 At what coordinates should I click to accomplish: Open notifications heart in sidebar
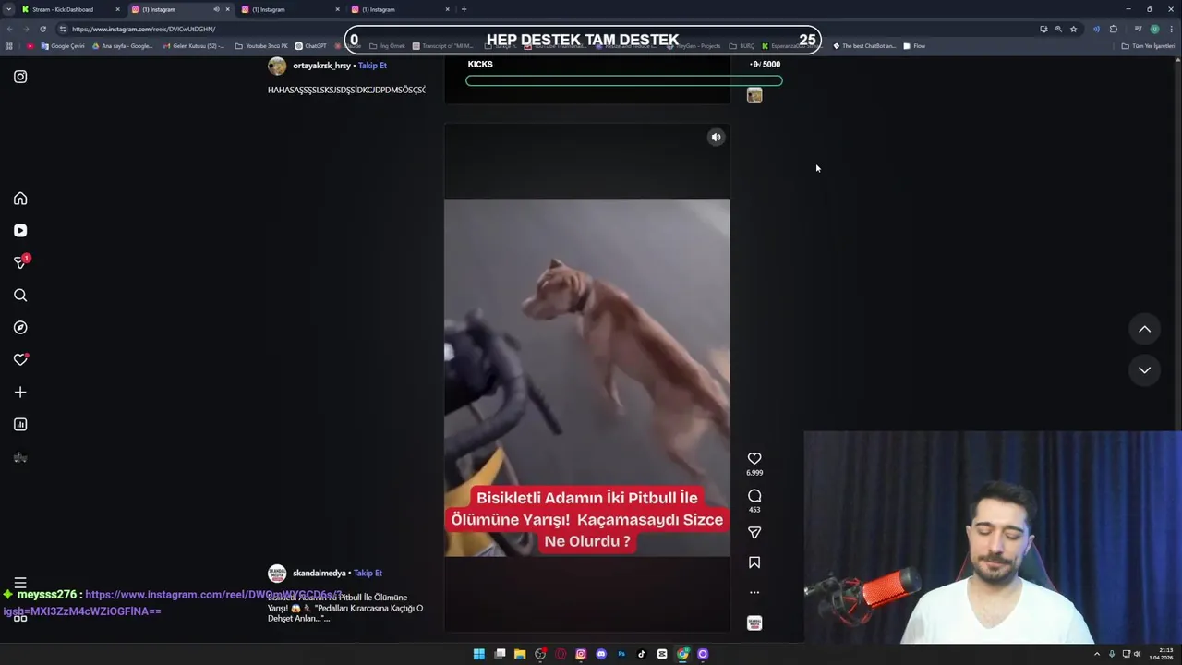pyautogui.click(x=20, y=360)
